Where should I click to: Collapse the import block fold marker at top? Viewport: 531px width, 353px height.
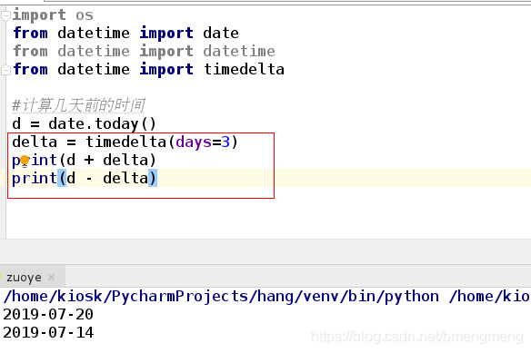coord(5,16)
